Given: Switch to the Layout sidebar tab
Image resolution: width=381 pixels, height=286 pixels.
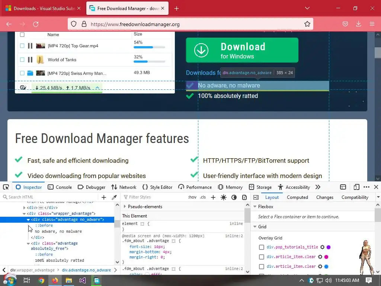Looking at the screenshot, I should [x=272, y=197].
